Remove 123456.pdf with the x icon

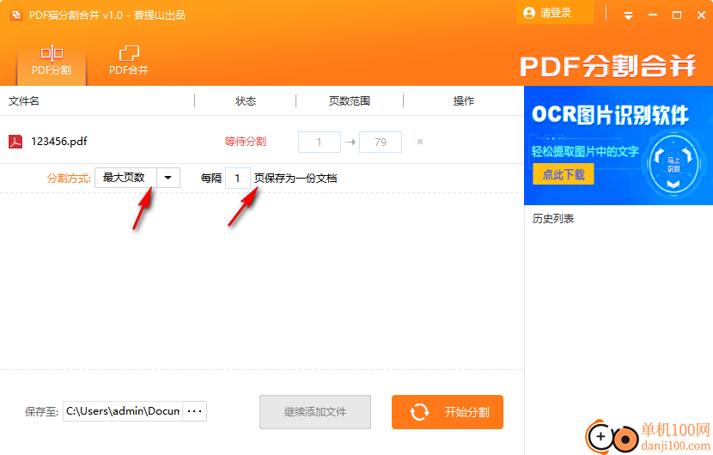pos(420,142)
